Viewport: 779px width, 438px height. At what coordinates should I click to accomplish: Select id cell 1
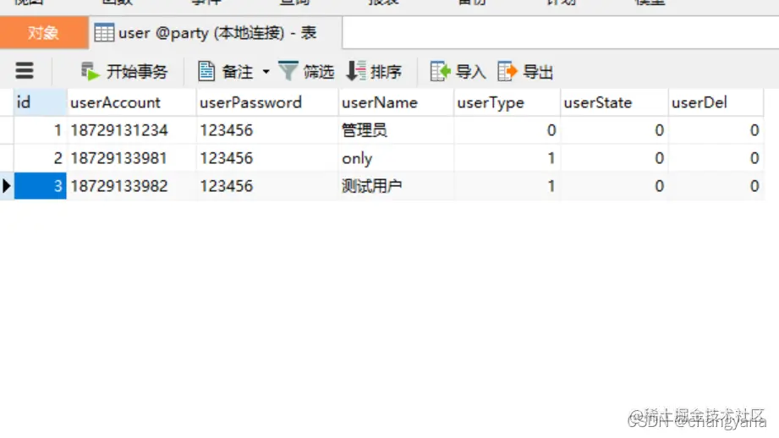tap(41, 130)
